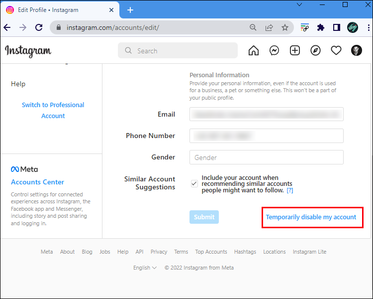Open activity feed heart icon

[336, 50]
